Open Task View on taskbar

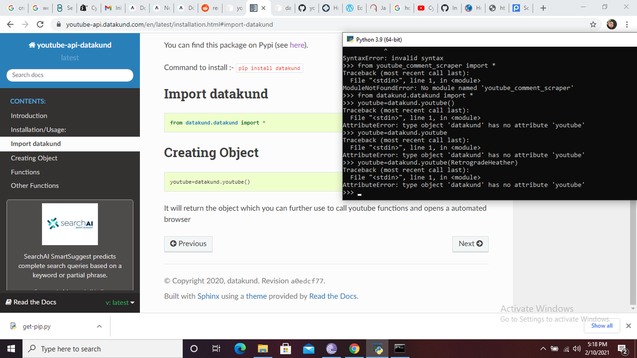[216, 349]
